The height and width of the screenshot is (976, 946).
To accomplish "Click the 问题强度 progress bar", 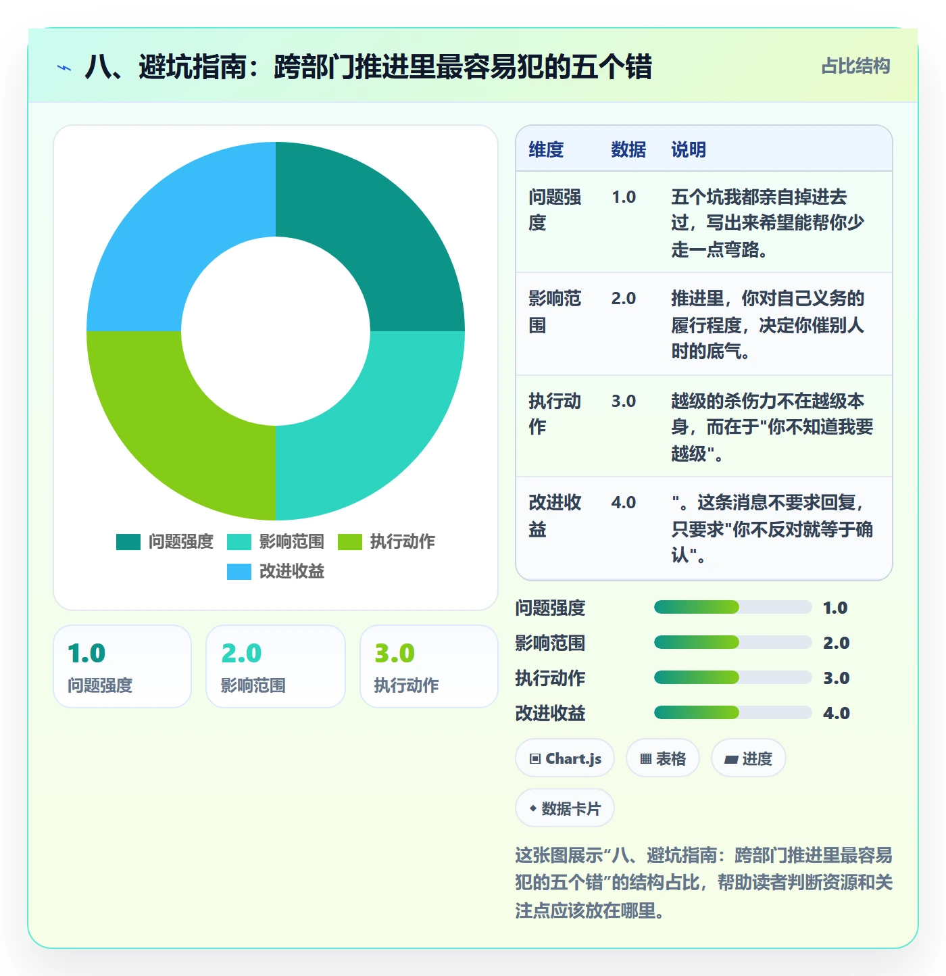I will 732,607.
